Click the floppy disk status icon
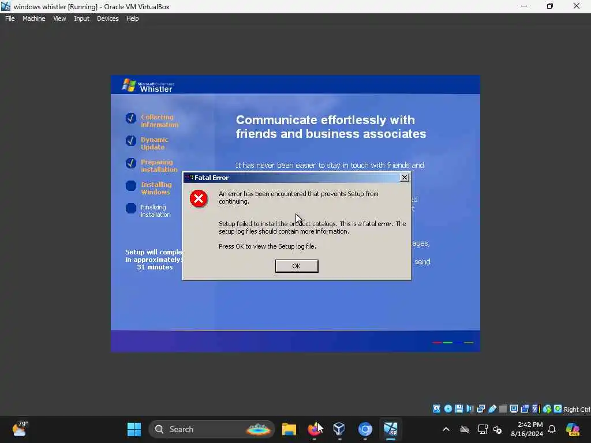 (459, 409)
